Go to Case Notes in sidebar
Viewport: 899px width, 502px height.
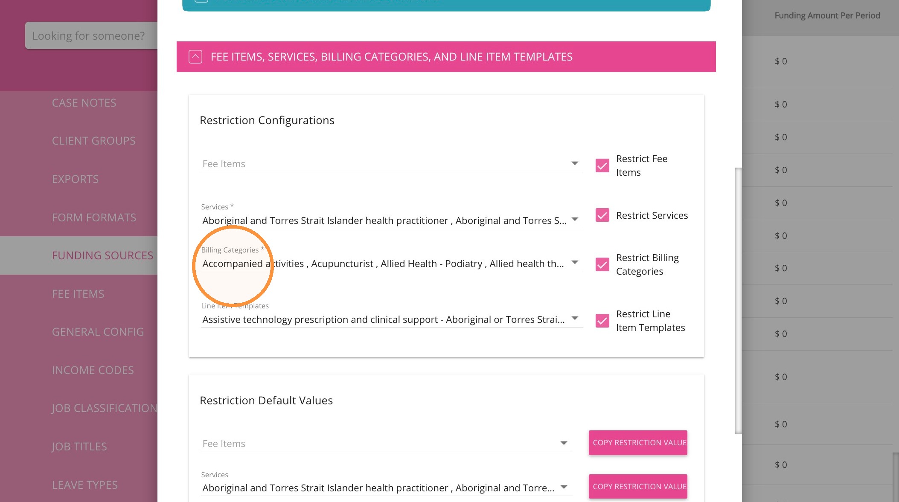coord(84,103)
